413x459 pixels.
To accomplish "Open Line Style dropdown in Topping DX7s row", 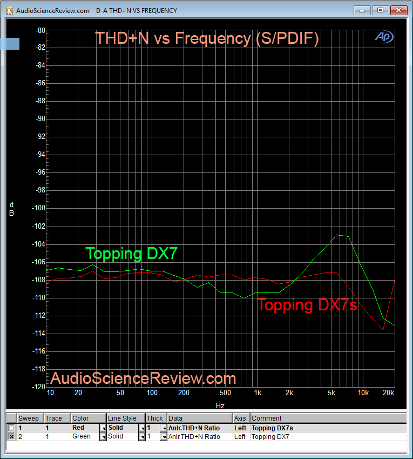I will pos(142,428).
